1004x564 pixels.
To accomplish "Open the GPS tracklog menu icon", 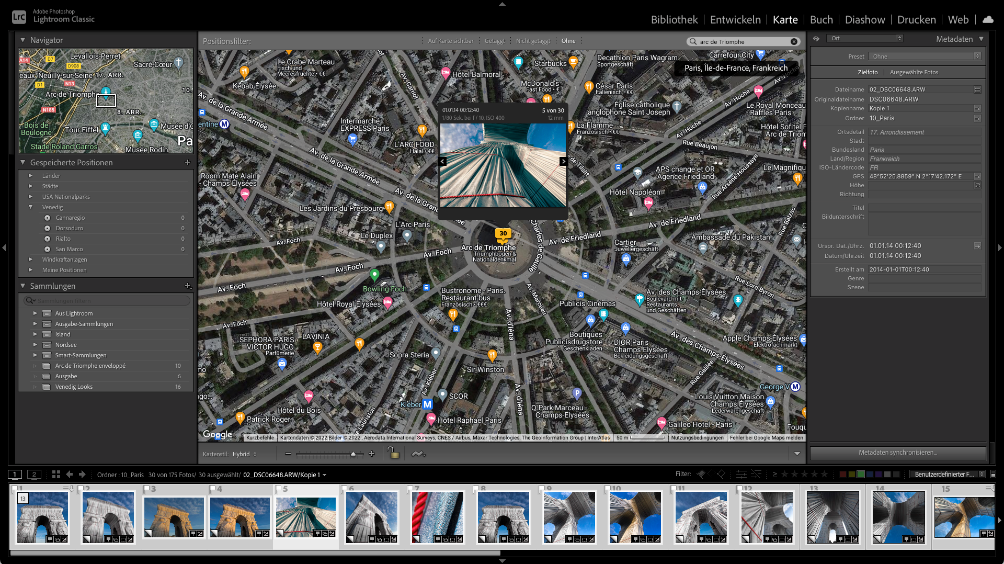I will [x=418, y=454].
